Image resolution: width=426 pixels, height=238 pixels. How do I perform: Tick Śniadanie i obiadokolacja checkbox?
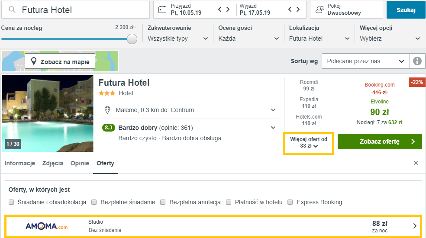click(x=11, y=202)
